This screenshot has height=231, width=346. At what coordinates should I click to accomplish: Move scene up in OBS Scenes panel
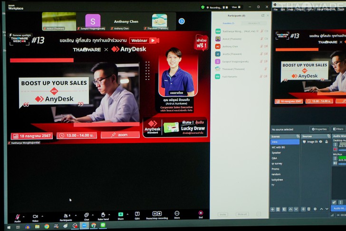coord(290,209)
